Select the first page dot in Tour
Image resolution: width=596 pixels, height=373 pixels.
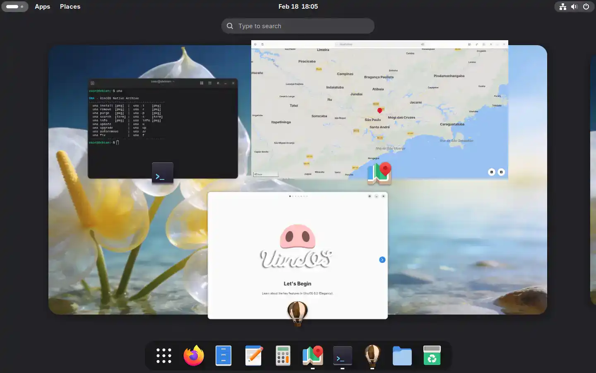(x=290, y=196)
